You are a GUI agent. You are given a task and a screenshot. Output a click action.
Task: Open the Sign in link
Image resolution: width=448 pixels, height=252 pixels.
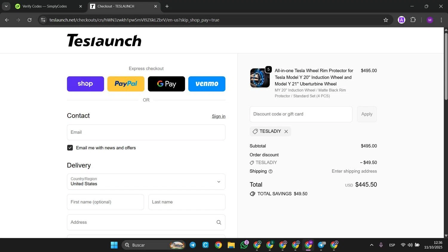coord(219,116)
